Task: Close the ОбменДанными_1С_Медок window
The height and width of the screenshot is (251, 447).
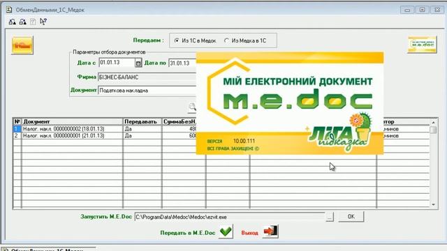Action: [x=437, y=10]
